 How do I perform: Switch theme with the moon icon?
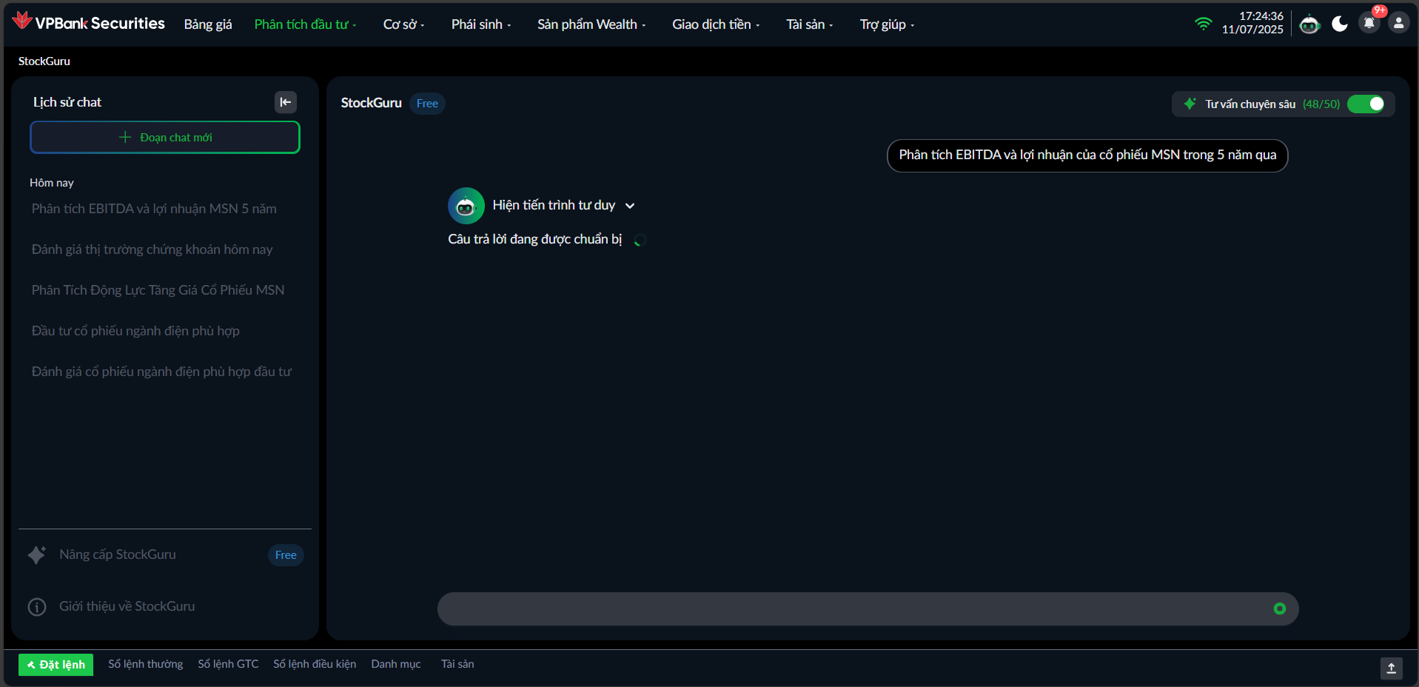pyautogui.click(x=1339, y=24)
